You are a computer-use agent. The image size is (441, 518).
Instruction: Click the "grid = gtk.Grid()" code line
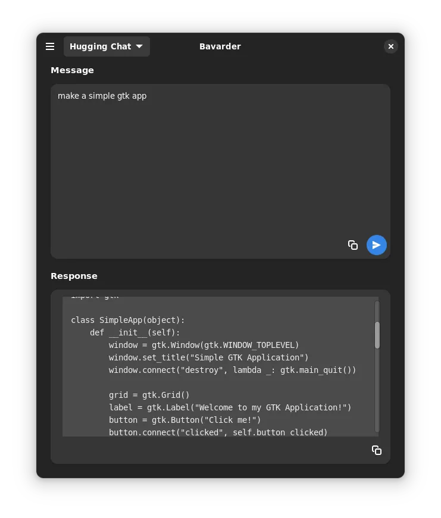click(x=149, y=395)
